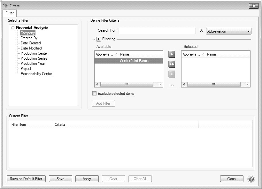Open the By Abbreviation dropdown

229,31
